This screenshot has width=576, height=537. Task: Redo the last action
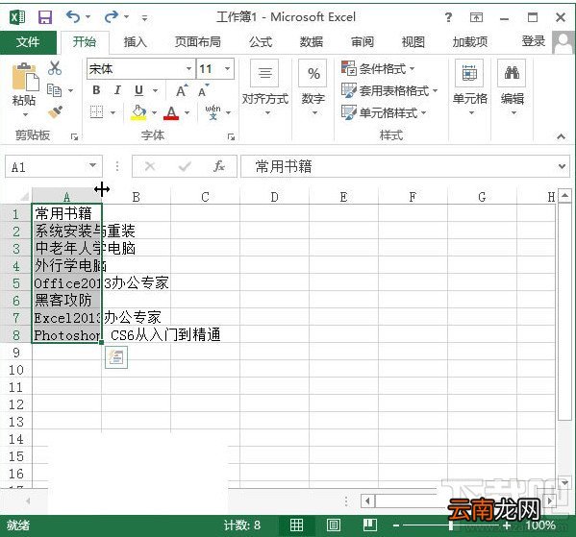pyautogui.click(x=112, y=17)
